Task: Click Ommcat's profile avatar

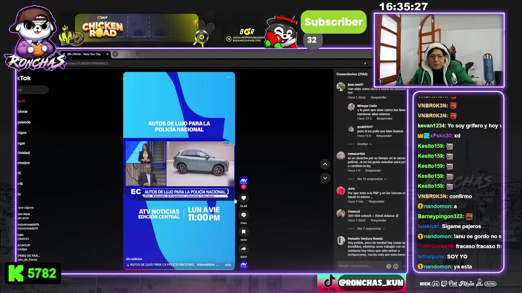Action: click(x=341, y=213)
